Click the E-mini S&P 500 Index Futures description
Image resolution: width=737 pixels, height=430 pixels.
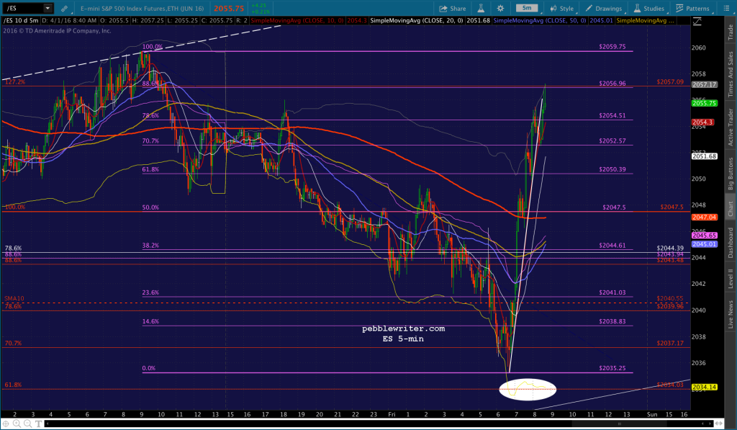[142, 9]
